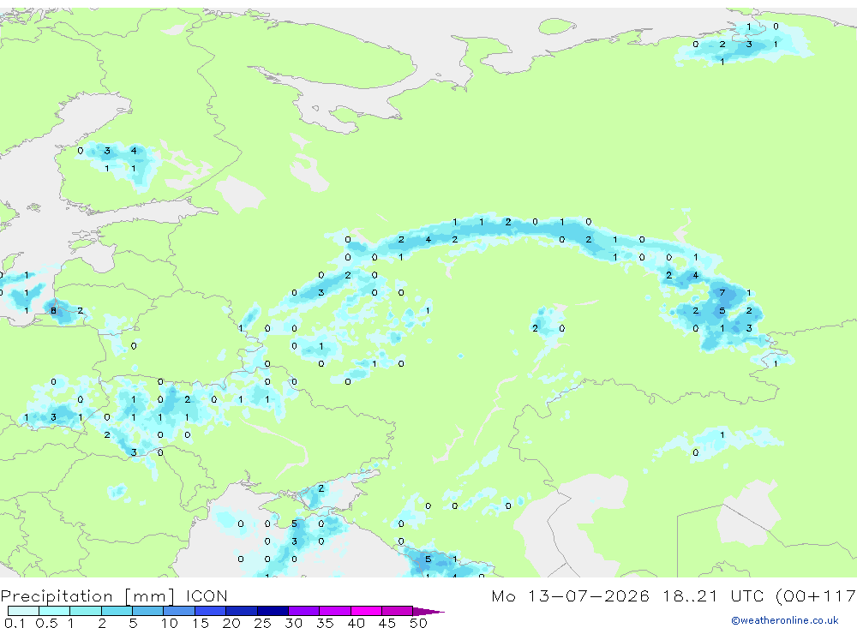Select the '20' legend label
Image resolution: width=857 pixels, height=628 pixels.
[x=231, y=623]
